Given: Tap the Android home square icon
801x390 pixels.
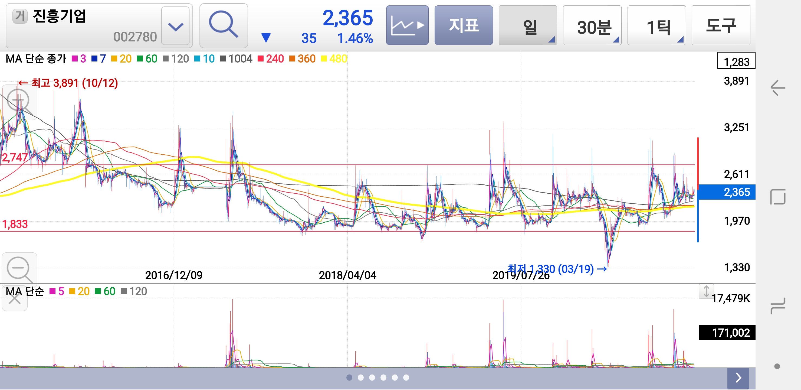Looking at the screenshot, I should [777, 197].
